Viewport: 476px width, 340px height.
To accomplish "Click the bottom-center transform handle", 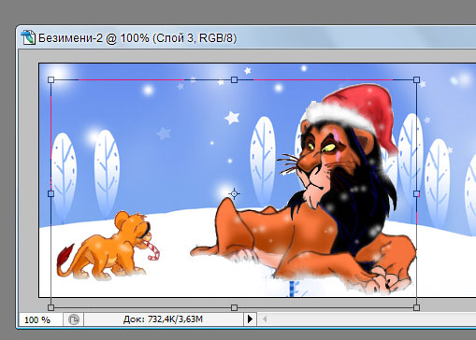I will (x=234, y=307).
